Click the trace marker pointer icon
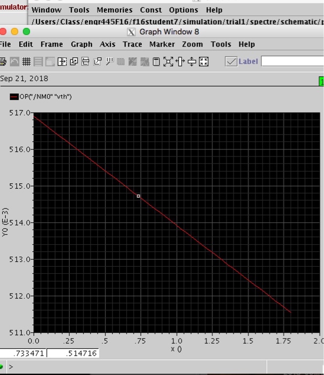The height and width of the screenshot is (375, 324). click(109, 62)
